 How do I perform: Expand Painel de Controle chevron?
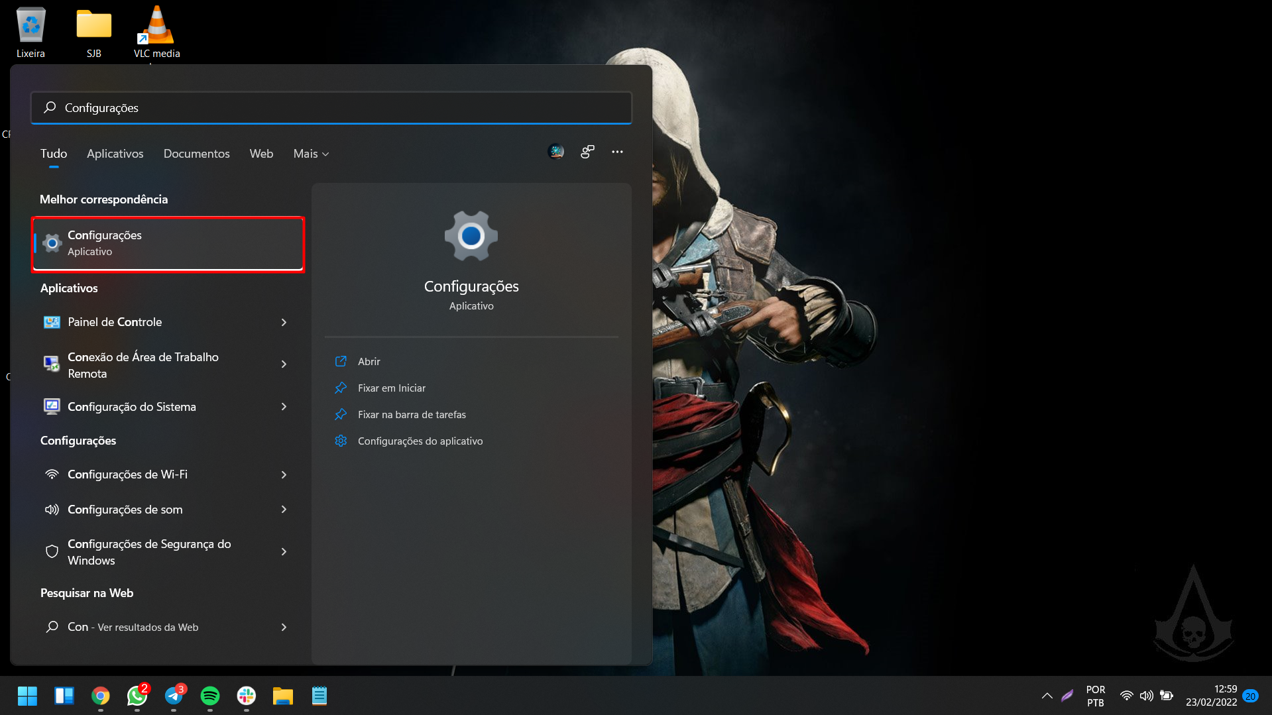click(x=284, y=322)
